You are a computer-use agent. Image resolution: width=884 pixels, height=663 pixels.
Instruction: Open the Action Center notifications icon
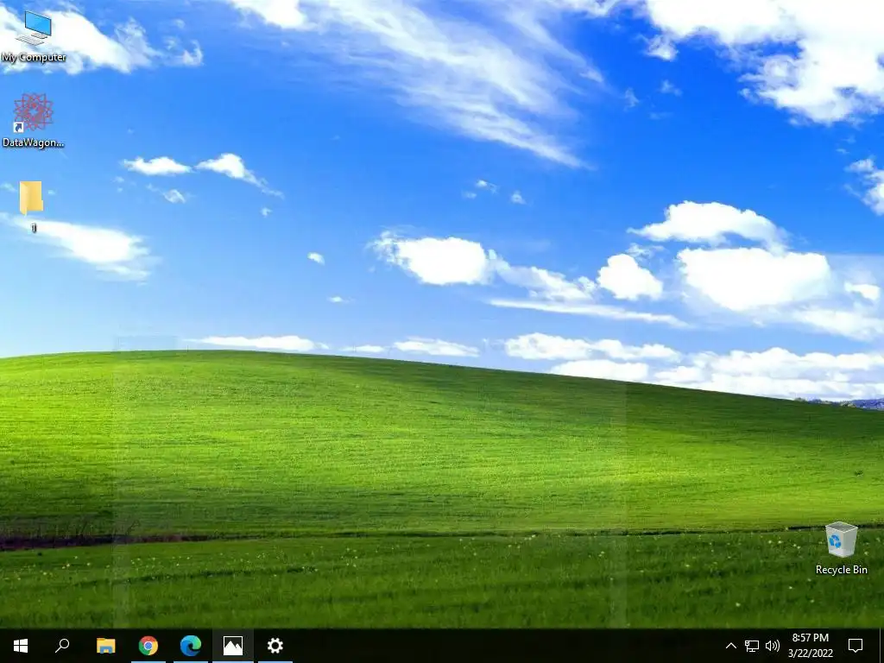point(856,646)
